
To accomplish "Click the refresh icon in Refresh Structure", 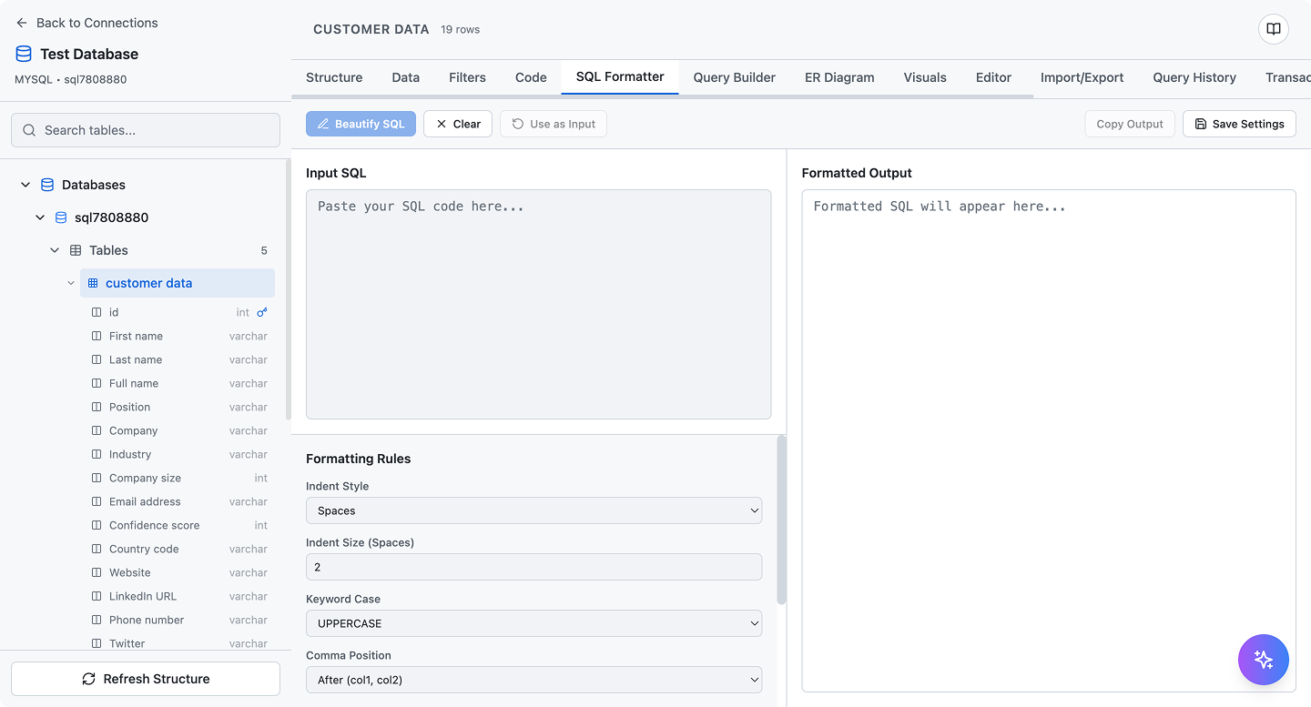I will [87, 679].
